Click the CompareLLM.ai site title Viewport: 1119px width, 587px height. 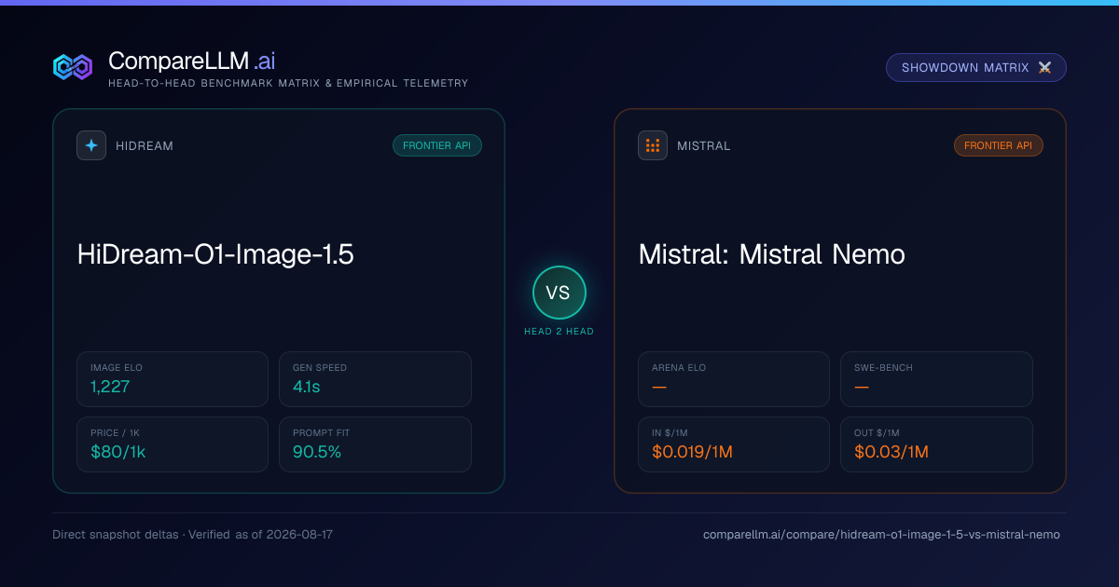[192, 61]
